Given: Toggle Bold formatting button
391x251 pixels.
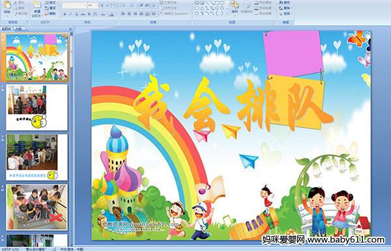Looking at the screenshot, I should click(x=65, y=14).
